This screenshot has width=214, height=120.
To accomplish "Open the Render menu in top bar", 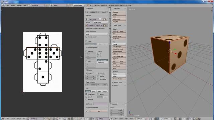I will (13, 5).
